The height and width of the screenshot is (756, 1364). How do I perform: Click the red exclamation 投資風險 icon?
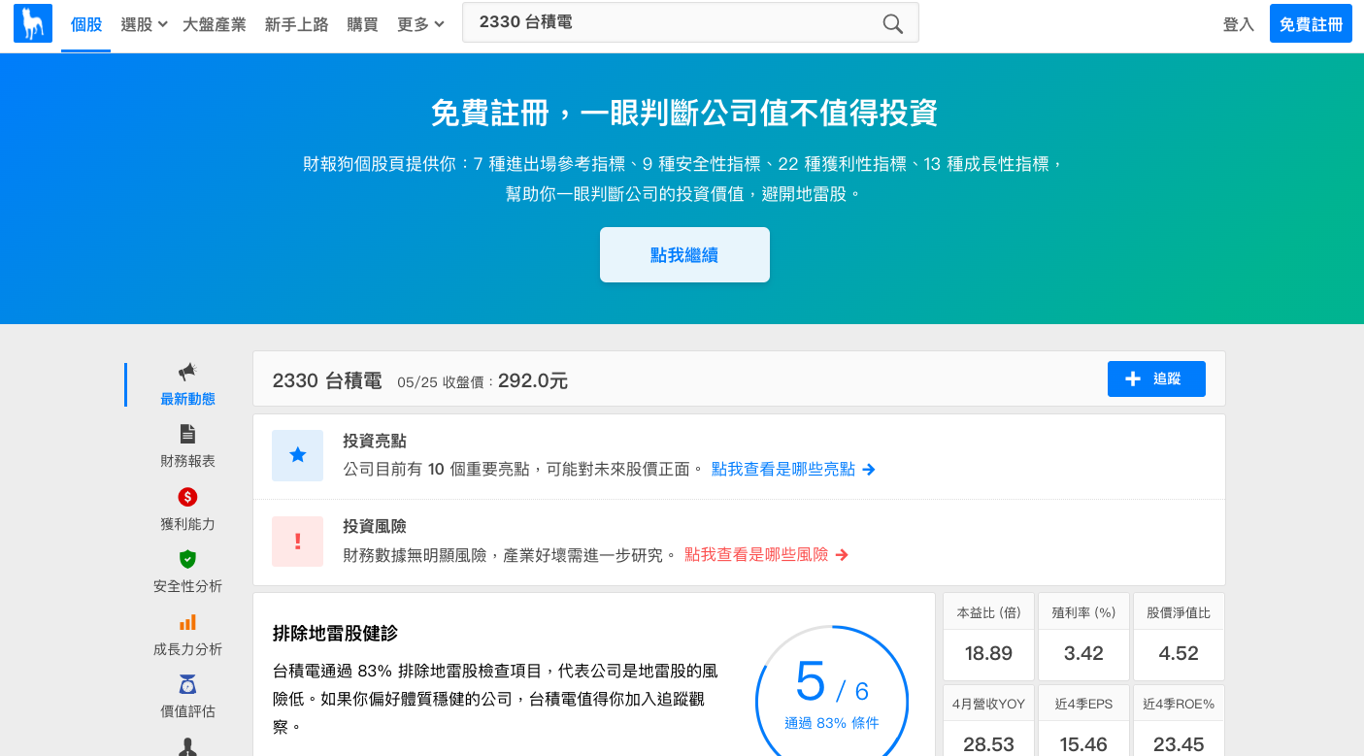pos(297,542)
